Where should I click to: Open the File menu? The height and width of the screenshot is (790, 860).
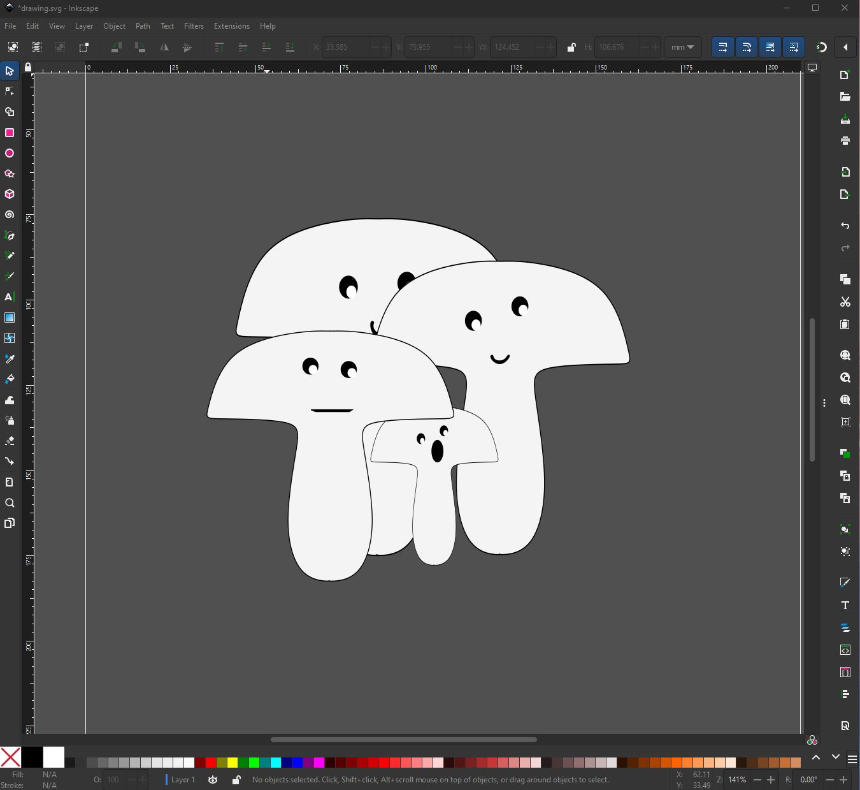[10, 26]
